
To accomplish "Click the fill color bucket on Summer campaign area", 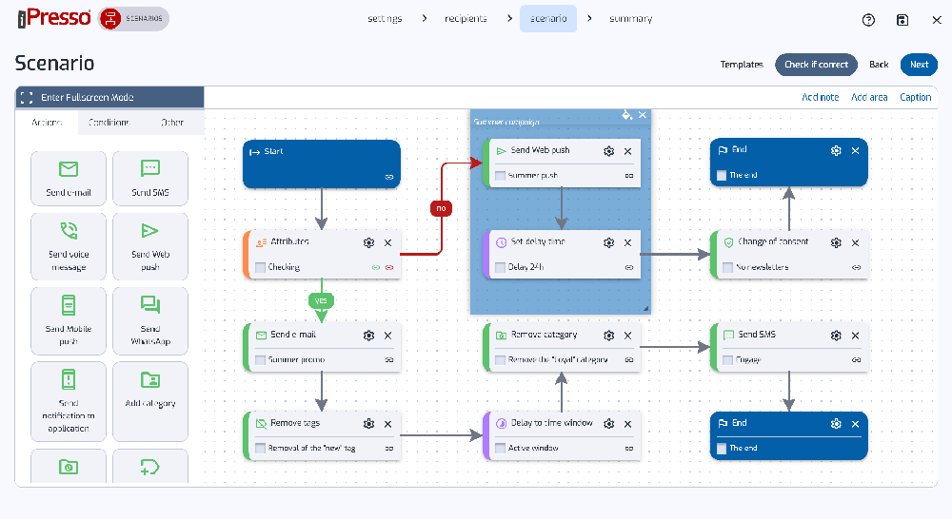I will [x=626, y=115].
